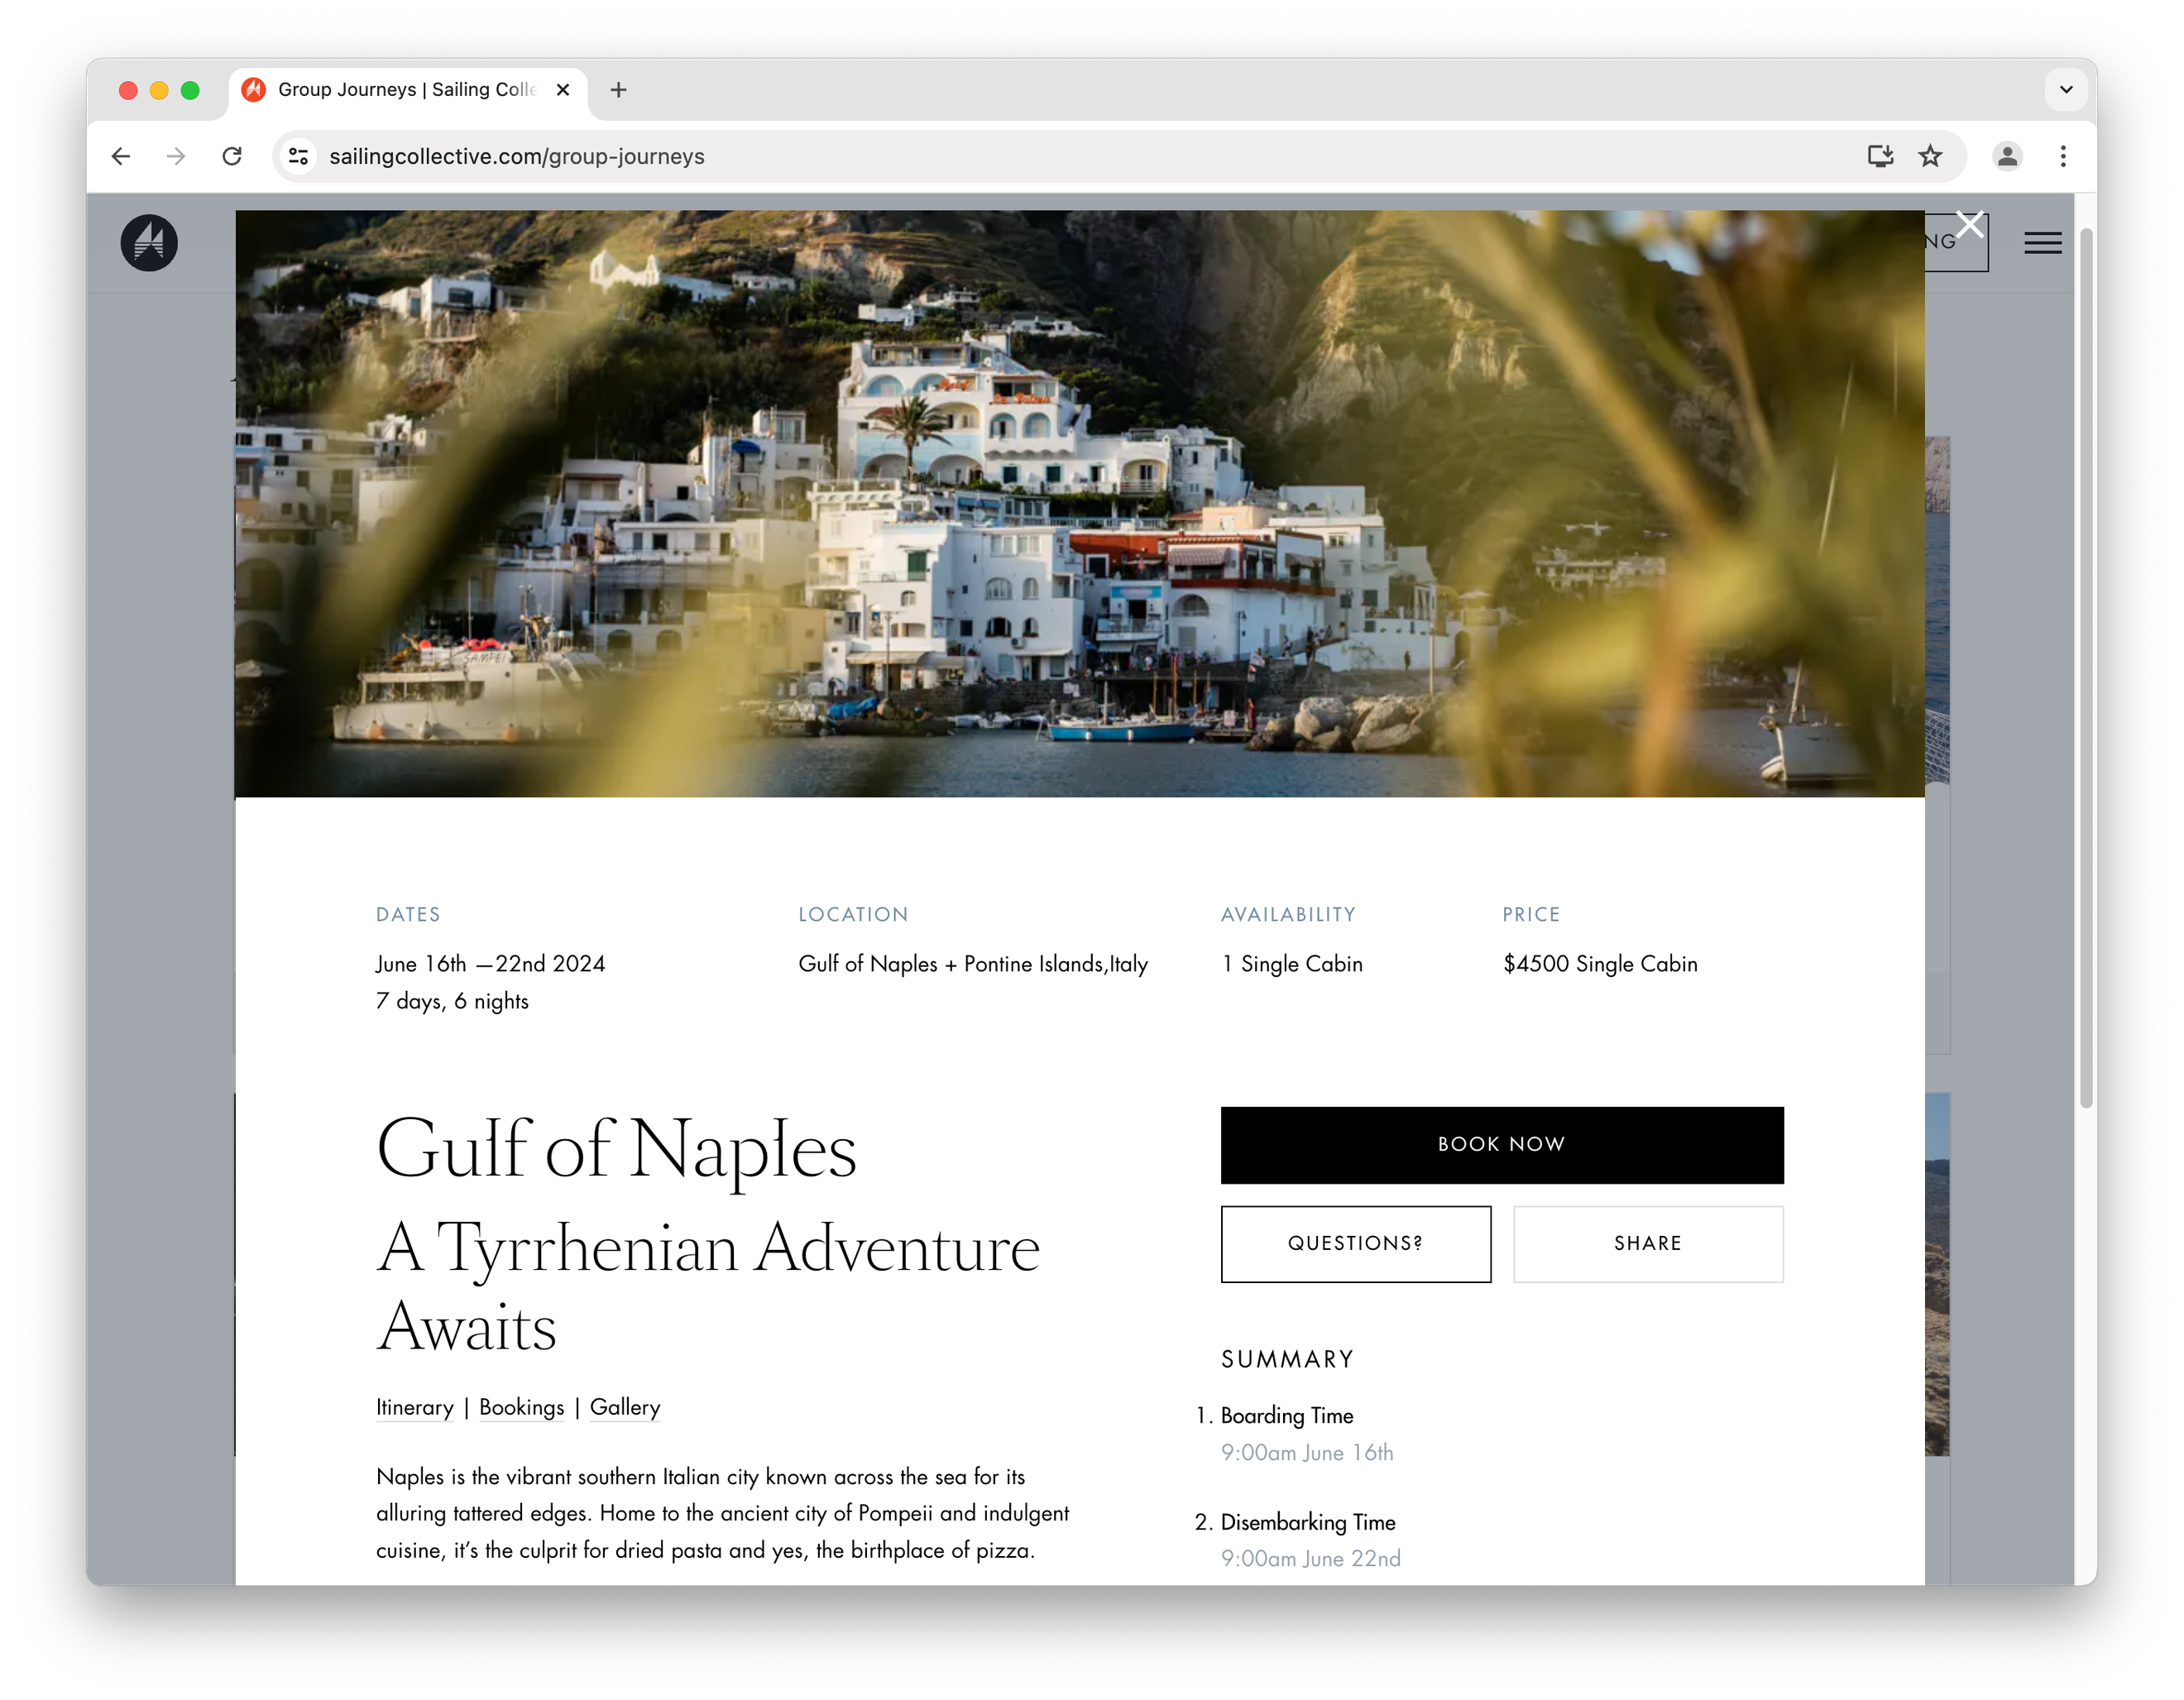Click the address bar URL field
This screenshot has width=2184, height=1700.
pyautogui.click(x=1080, y=156)
